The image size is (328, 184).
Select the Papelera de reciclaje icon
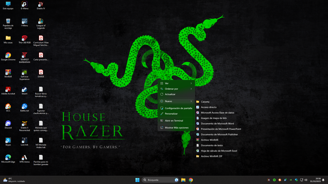[x=8, y=24]
